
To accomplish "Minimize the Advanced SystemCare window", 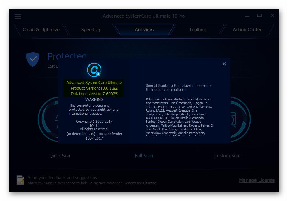I will click(247, 16).
